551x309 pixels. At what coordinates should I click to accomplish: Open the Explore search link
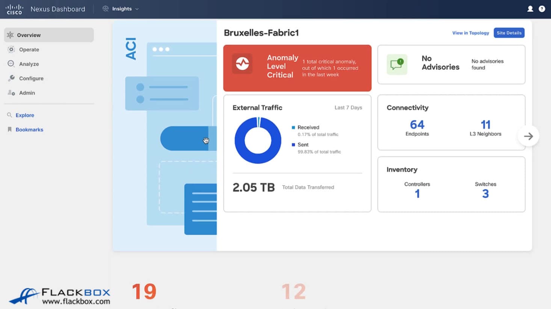click(25, 115)
